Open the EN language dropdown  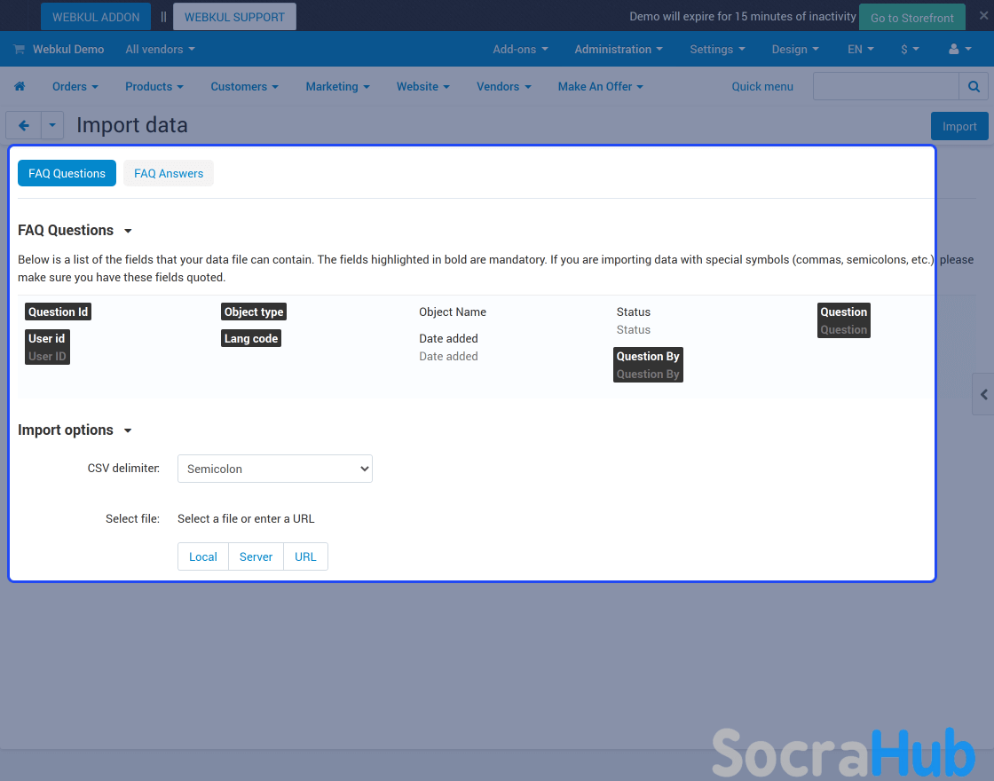pyautogui.click(x=861, y=49)
